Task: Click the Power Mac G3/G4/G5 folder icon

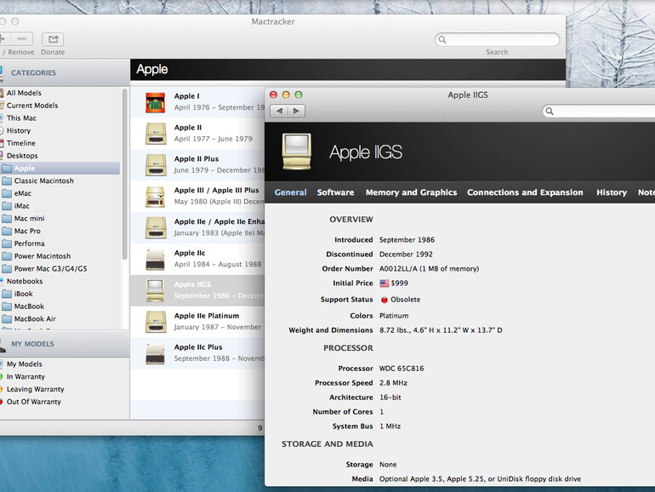Action: pyautogui.click(x=7, y=269)
